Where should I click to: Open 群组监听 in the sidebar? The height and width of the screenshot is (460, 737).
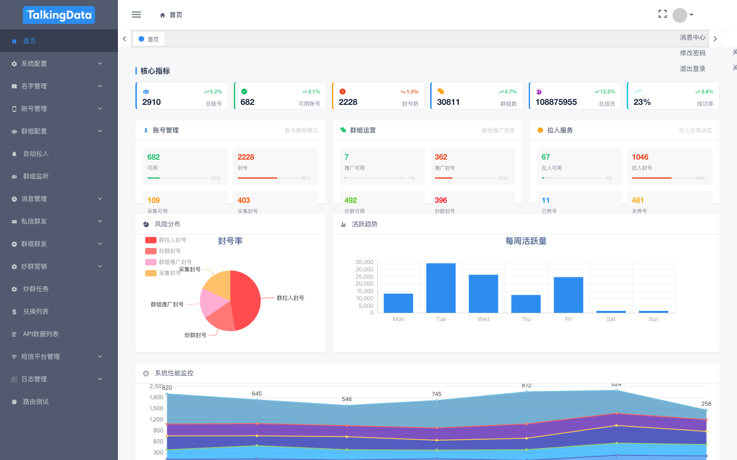(36, 176)
